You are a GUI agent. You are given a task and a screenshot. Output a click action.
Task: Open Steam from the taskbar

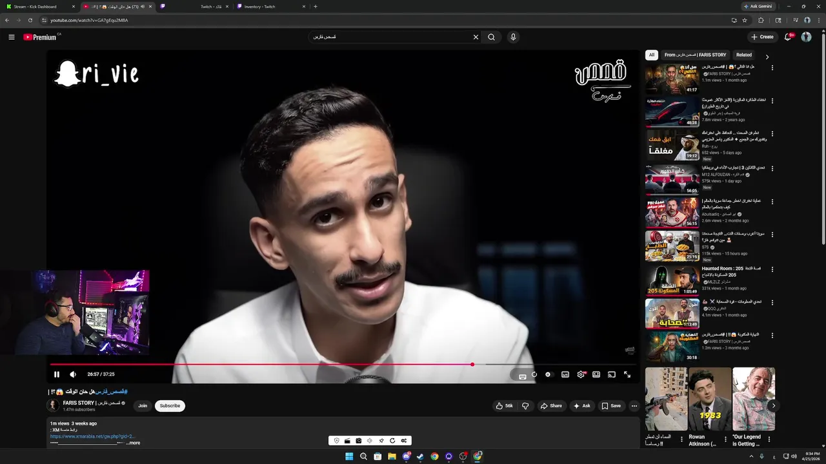click(x=420, y=456)
